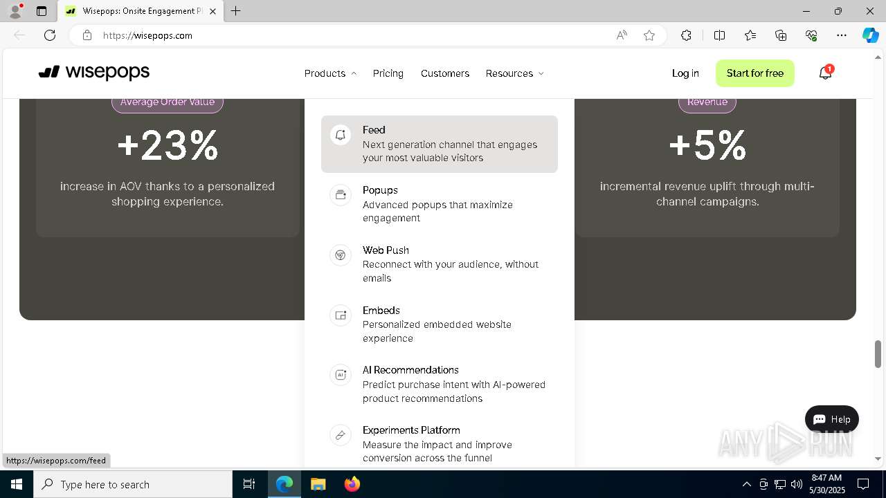Click the Revenue tag
This screenshot has width=886, height=498.
707,102
